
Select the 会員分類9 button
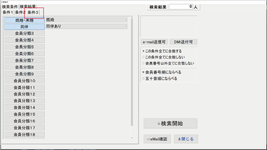pos(24,74)
